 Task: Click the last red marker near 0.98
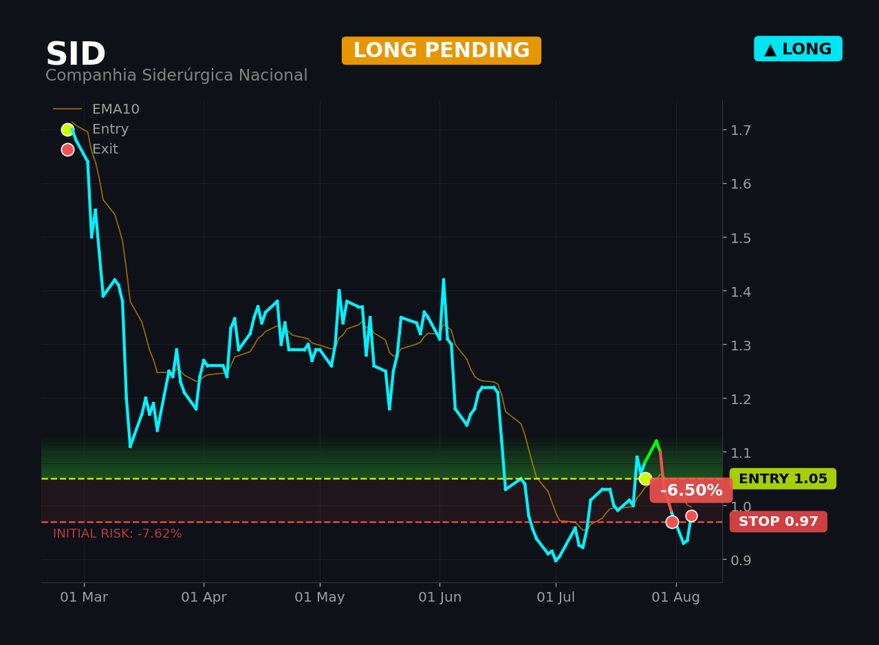691,516
